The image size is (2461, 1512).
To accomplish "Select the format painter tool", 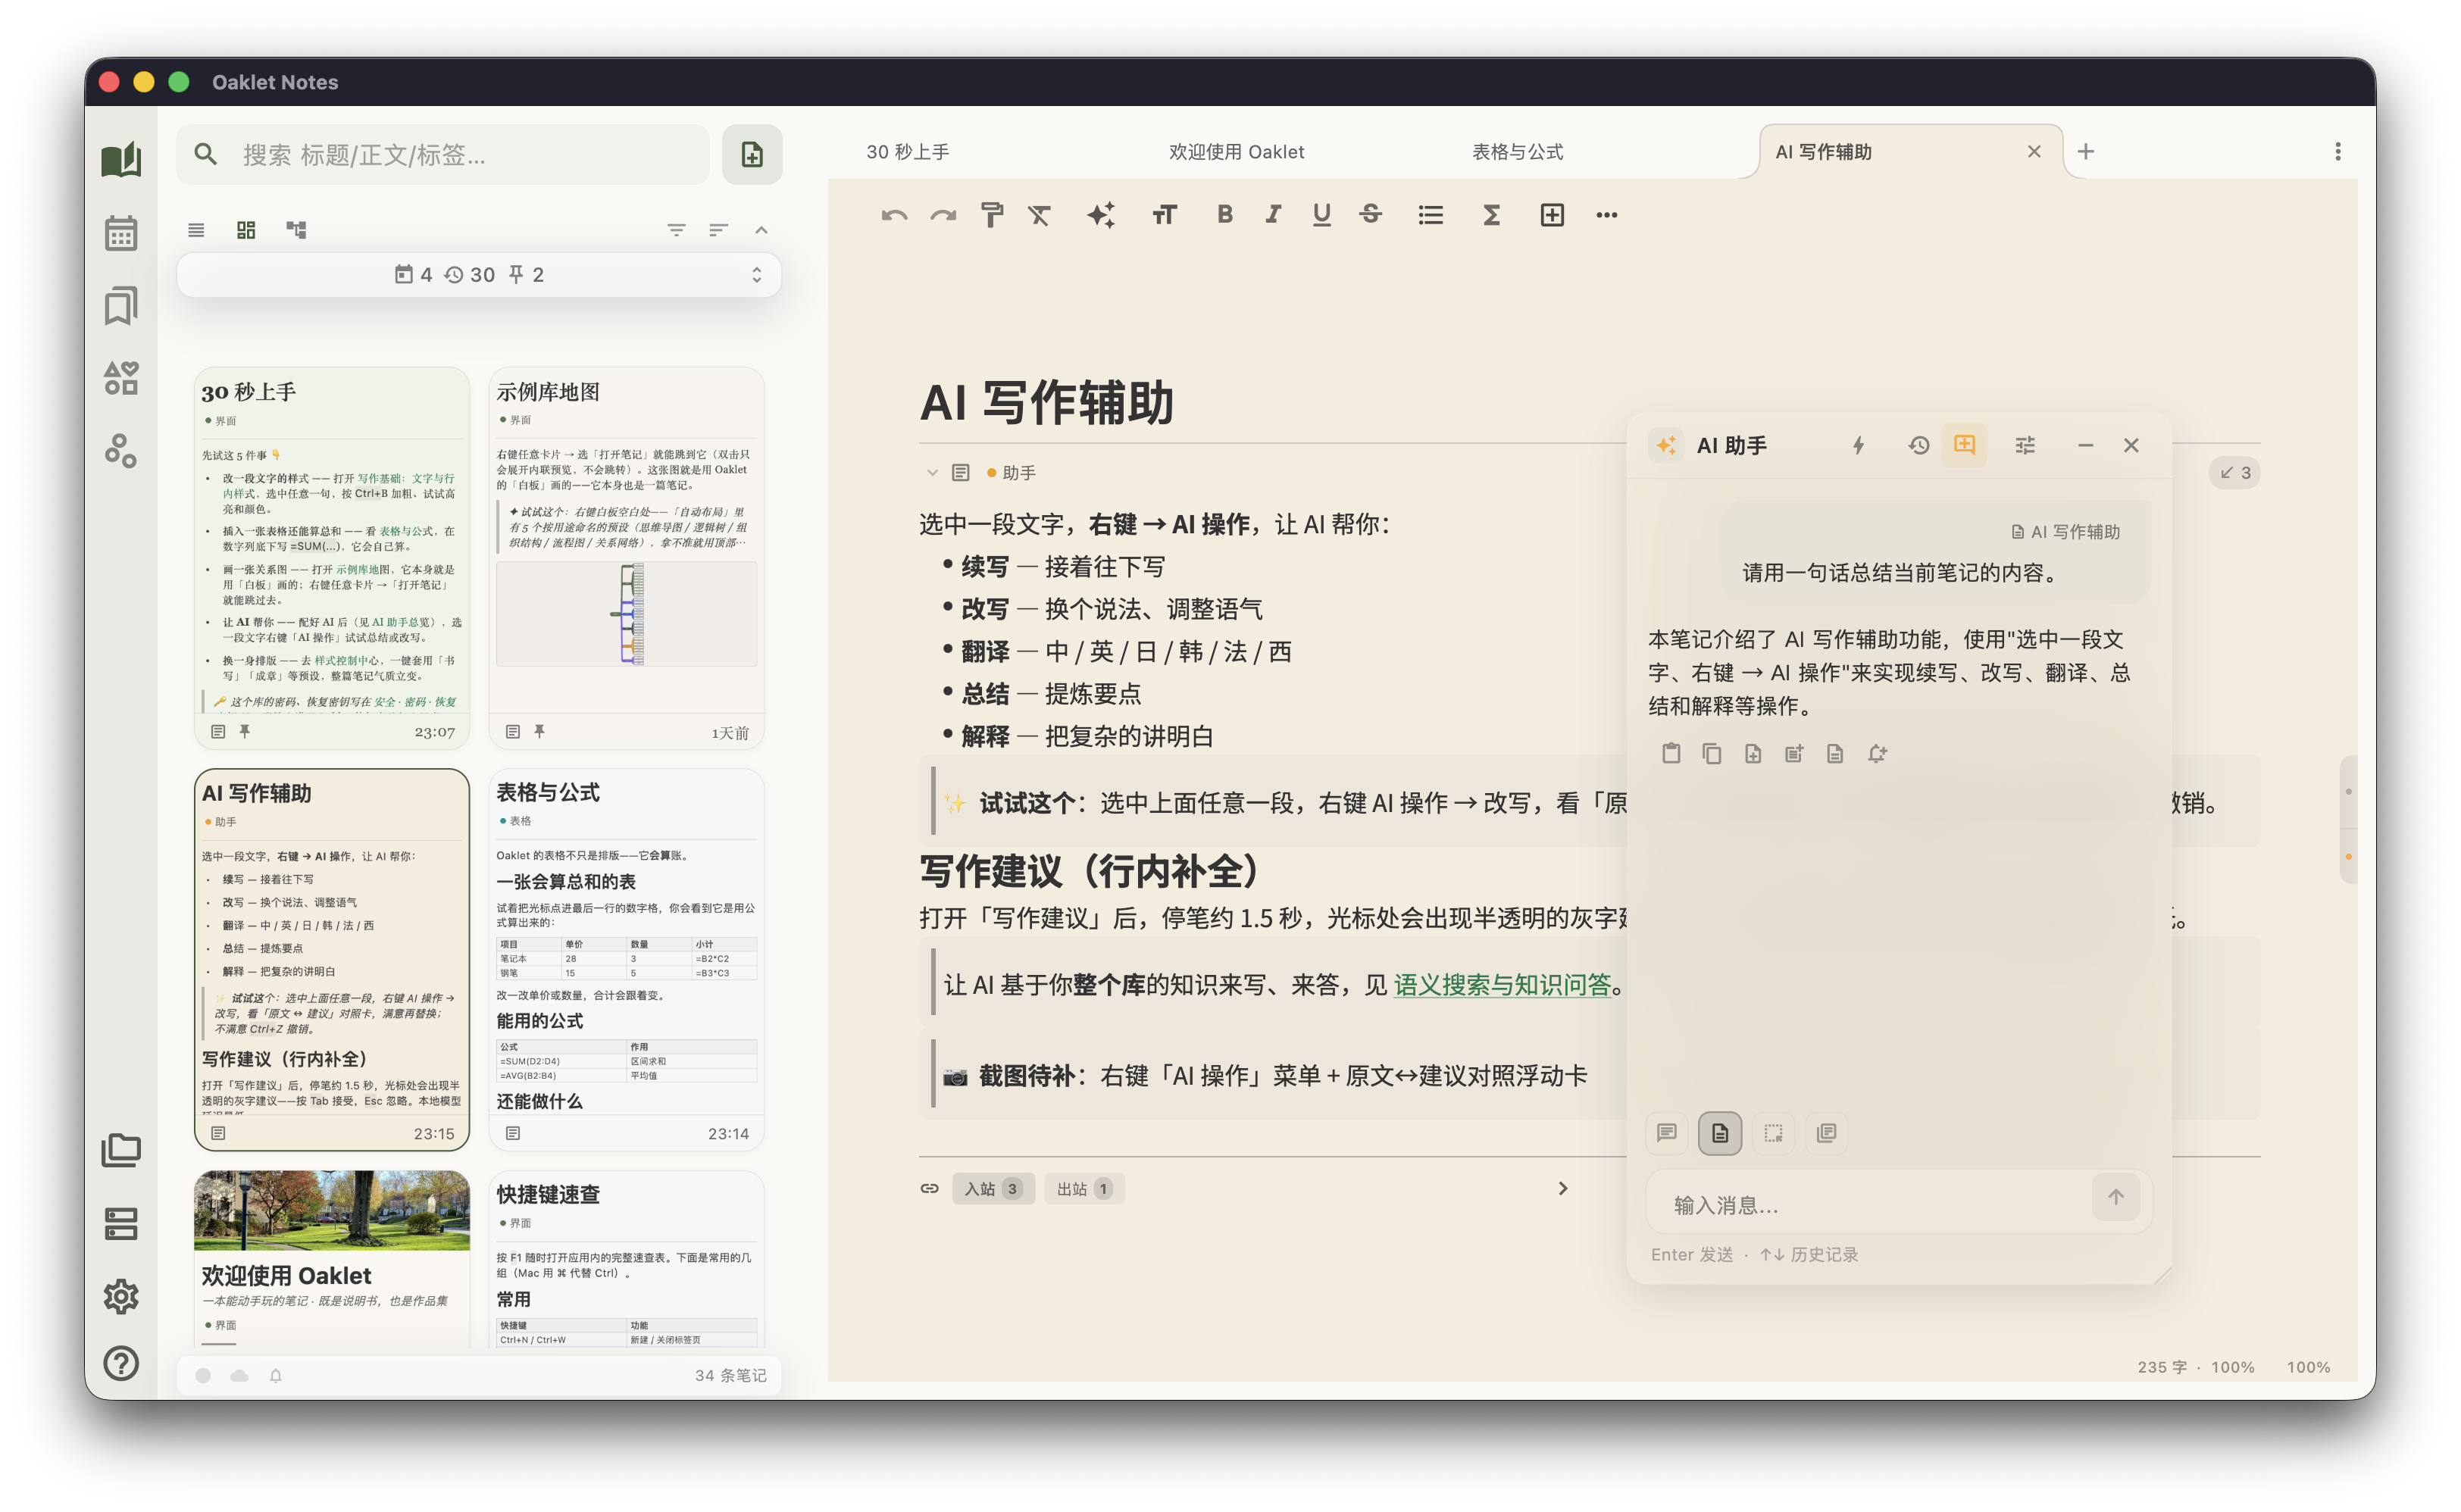I will pyautogui.click(x=992, y=215).
